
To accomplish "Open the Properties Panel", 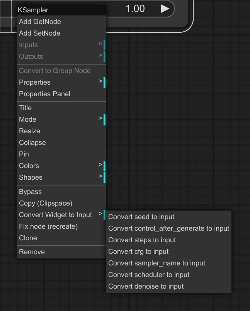I will pos(45,94).
